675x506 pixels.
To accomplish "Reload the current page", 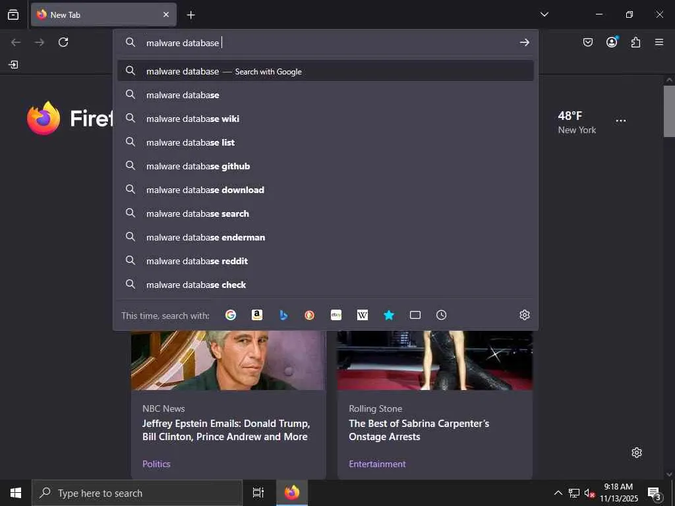I will click(63, 42).
